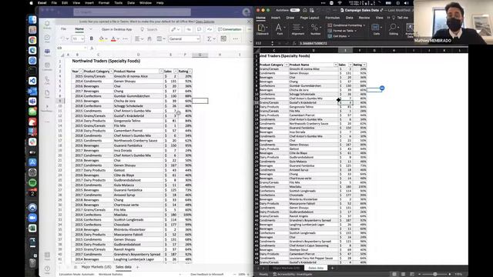The image size is (493, 277).
Task: Open Teams Calls sidebar icon
Action: coord(47,80)
